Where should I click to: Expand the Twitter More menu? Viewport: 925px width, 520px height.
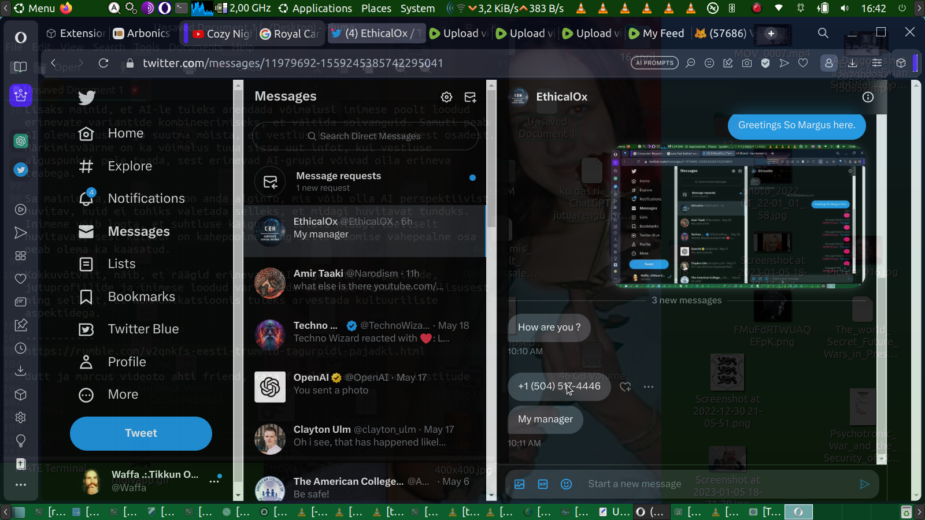109,395
